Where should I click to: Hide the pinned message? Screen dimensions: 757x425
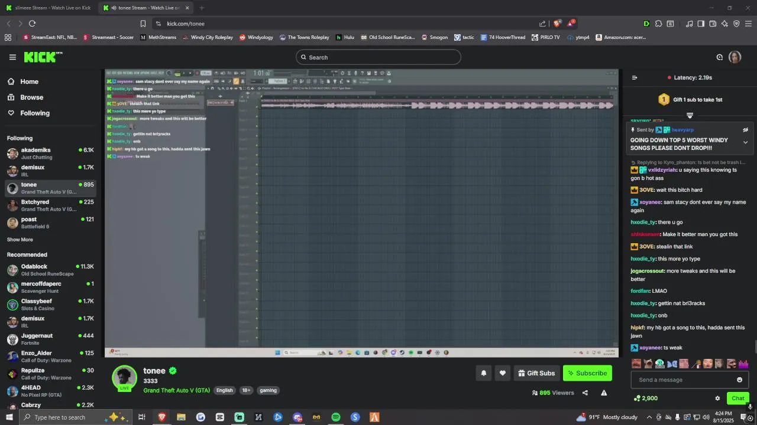coord(745,130)
